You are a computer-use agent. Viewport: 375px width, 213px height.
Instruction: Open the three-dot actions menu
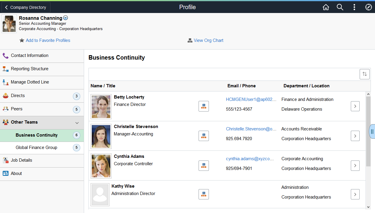354,7
